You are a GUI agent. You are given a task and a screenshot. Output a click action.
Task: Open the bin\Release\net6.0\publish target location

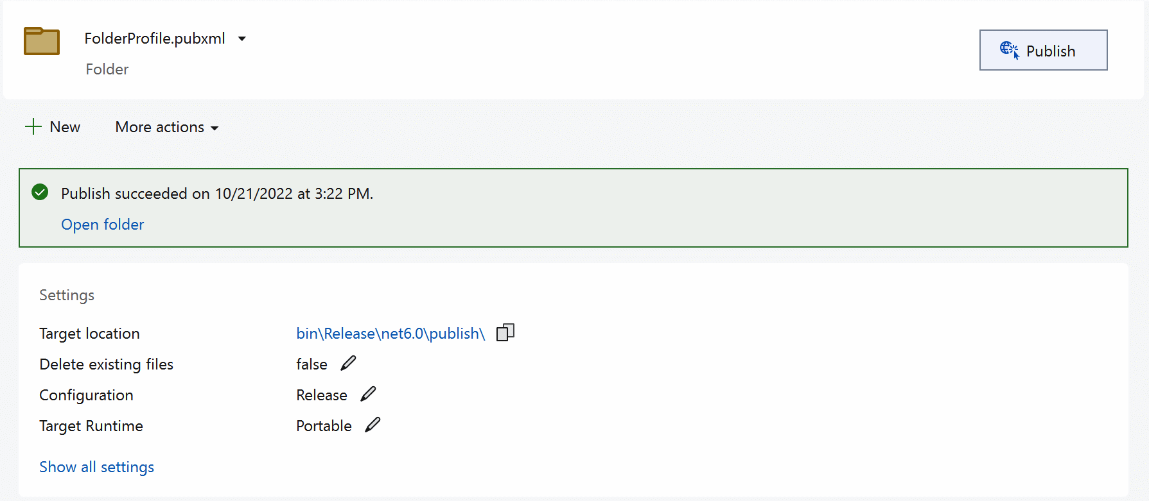click(x=390, y=333)
